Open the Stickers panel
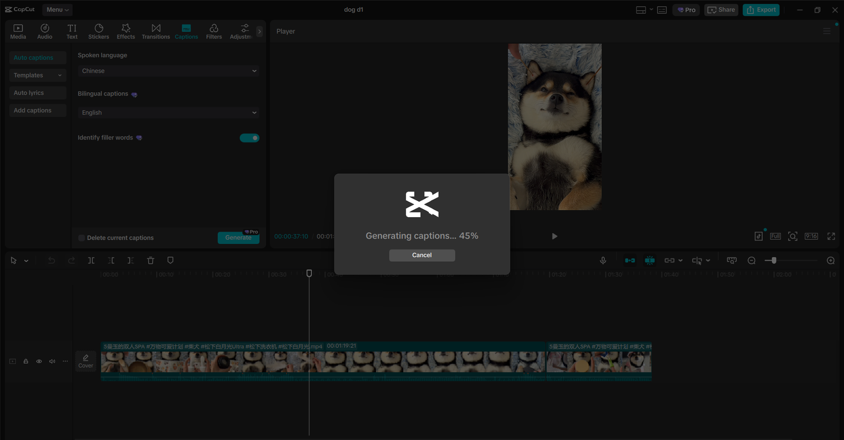 point(99,32)
